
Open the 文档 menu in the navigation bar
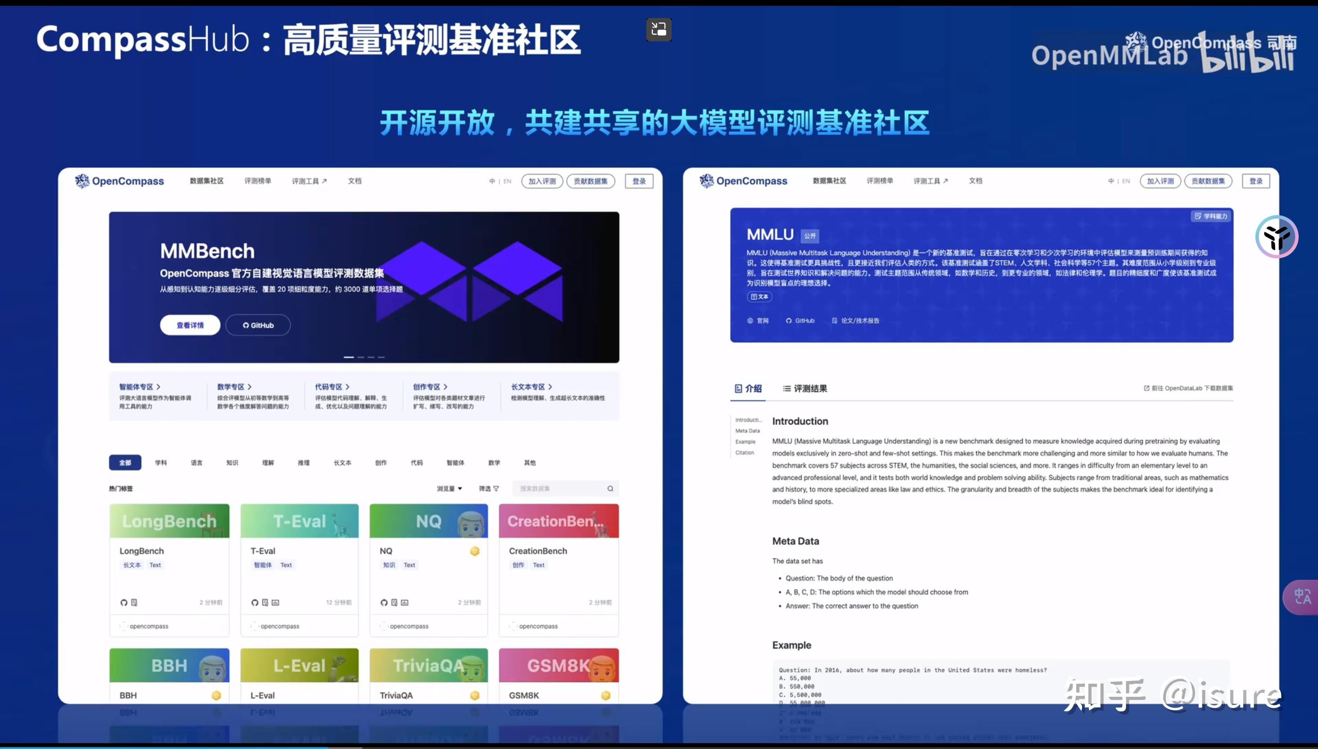[354, 180]
